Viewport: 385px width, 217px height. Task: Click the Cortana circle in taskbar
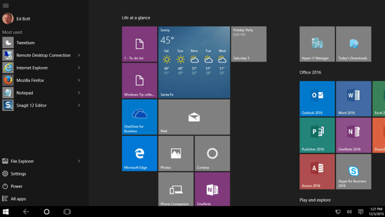[46, 211]
